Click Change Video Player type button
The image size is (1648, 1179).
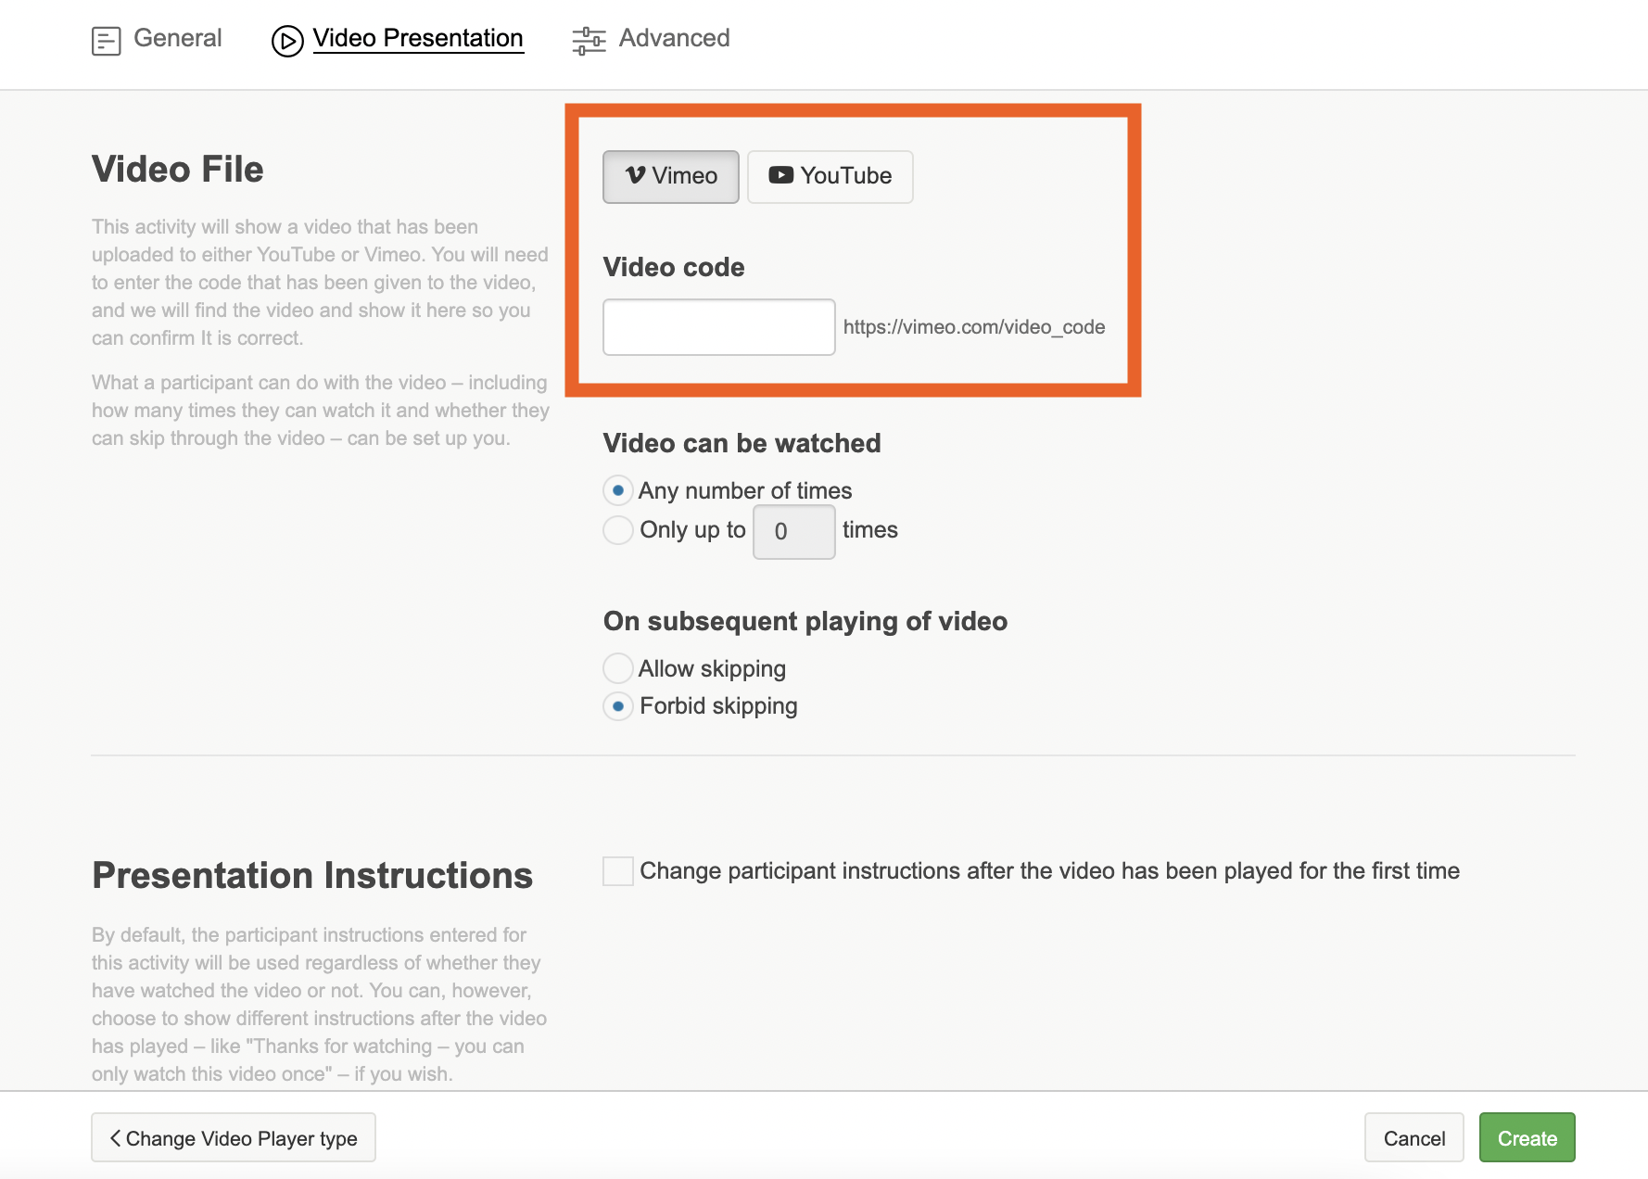(234, 1137)
